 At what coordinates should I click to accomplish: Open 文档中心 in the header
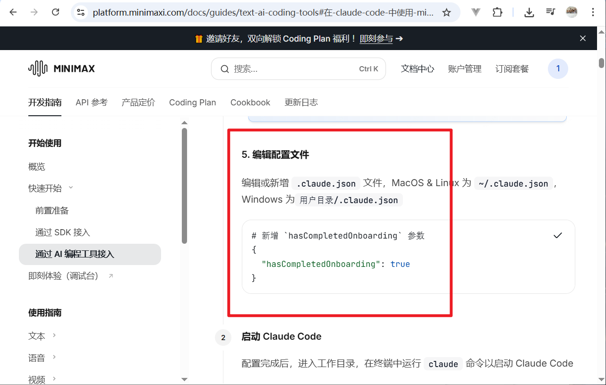(418, 69)
